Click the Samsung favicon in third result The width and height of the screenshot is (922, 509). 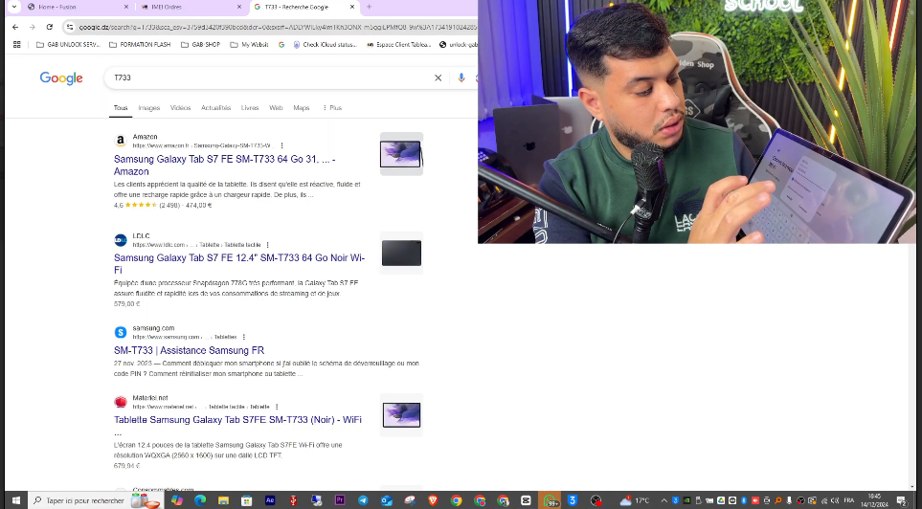click(121, 332)
